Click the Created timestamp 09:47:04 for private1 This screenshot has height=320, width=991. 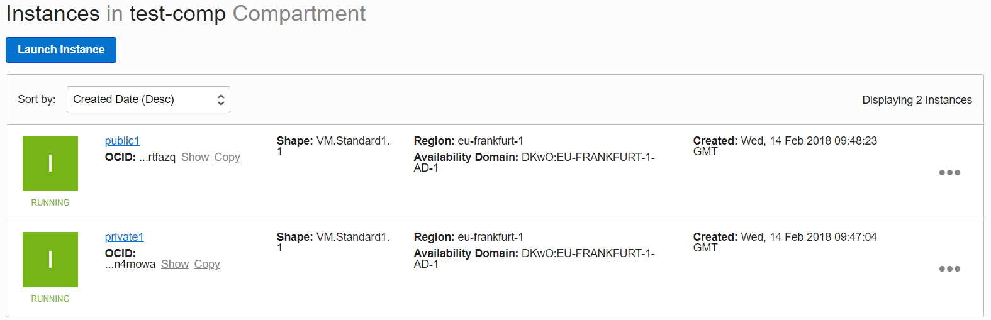(785, 242)
